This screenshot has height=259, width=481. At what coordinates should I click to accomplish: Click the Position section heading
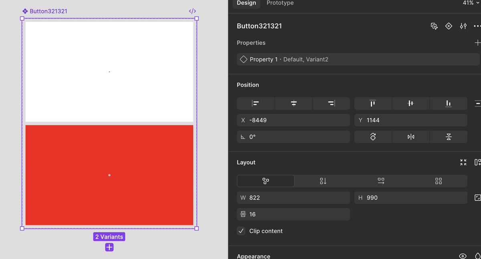248,85
